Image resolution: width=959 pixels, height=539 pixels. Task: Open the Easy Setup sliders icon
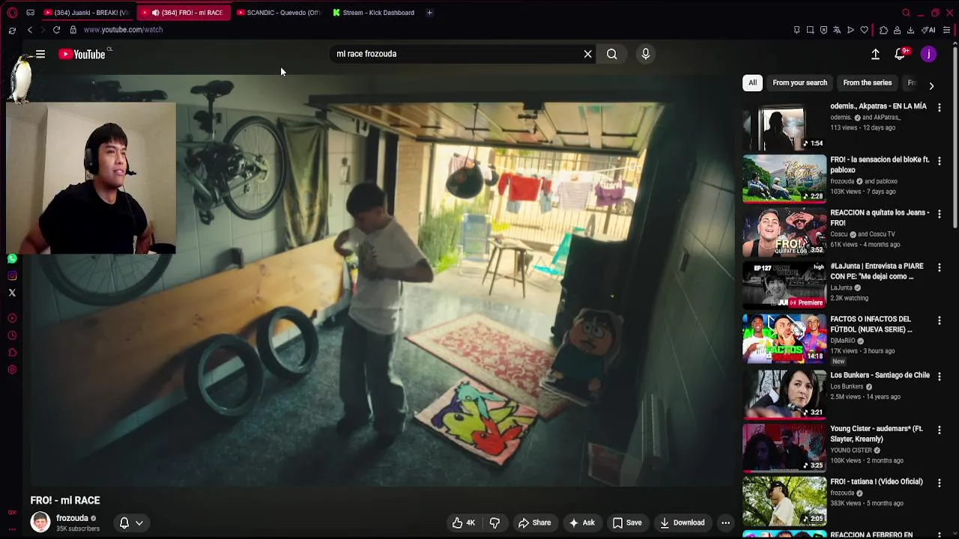click(x=946, y=30)
